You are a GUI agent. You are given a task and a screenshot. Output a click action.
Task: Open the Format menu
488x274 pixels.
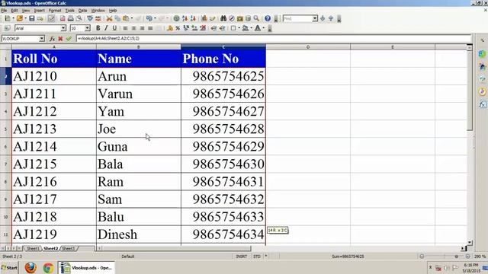[55, 11]
